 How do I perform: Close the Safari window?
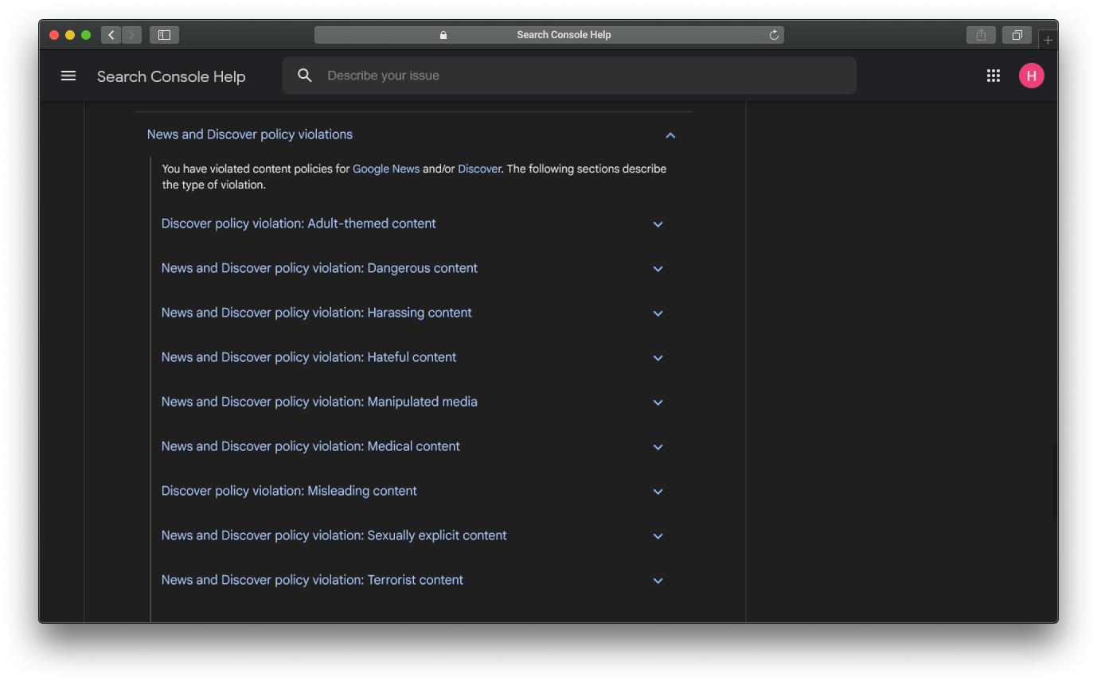tap(54, 35)
